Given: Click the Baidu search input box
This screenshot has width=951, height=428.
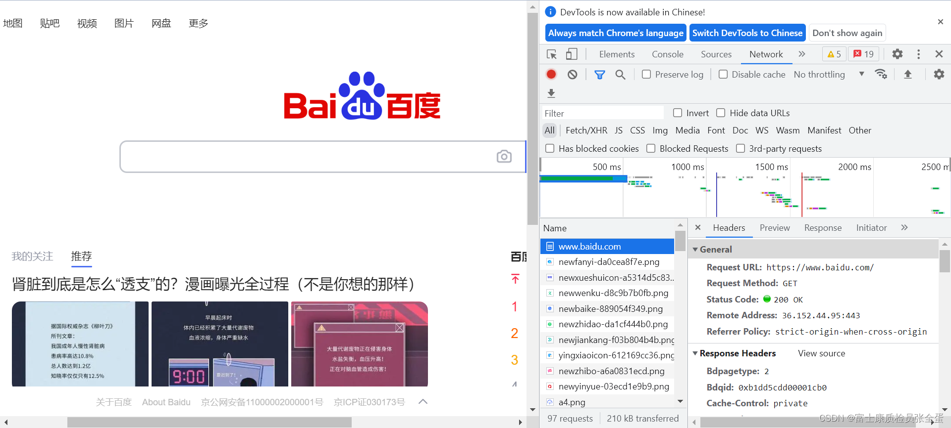Looking at the screenshot, I should pos(322,157).
